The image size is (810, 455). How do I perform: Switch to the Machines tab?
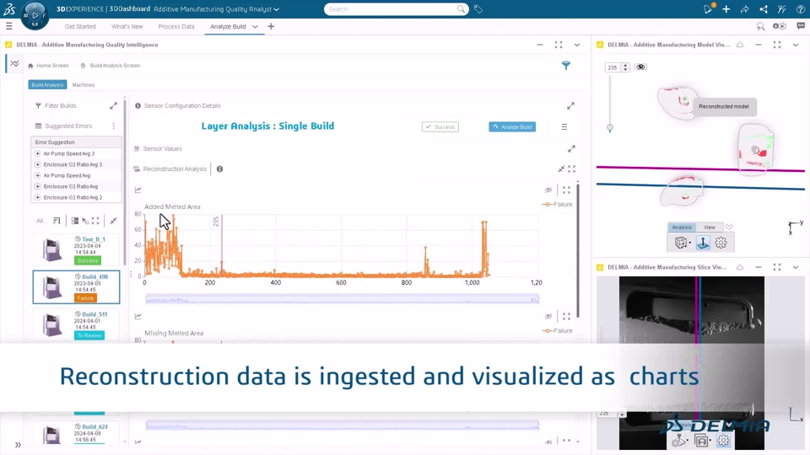84,84
